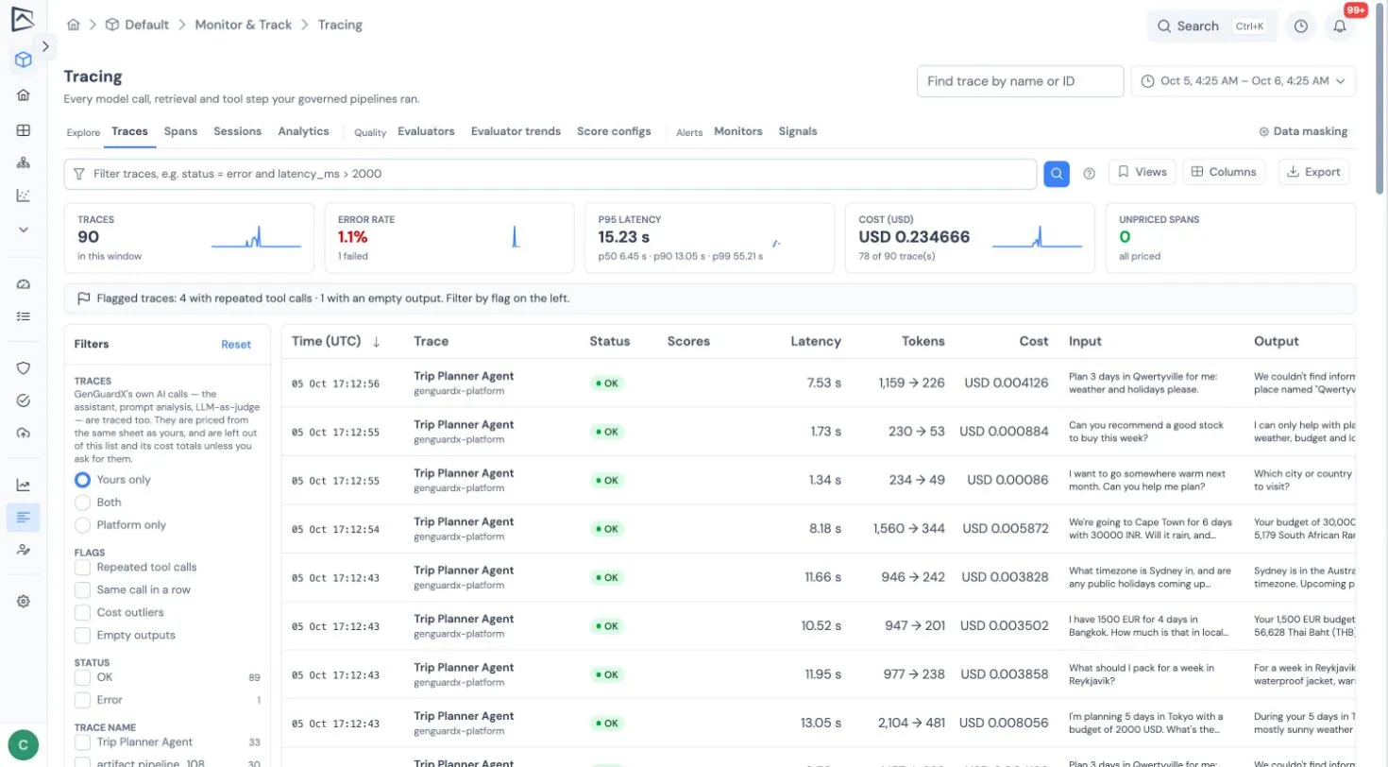This screenshot has height=767, width=1388.
Task: Expand the collapsed left sidebar
Action: (x=45, y=46)
